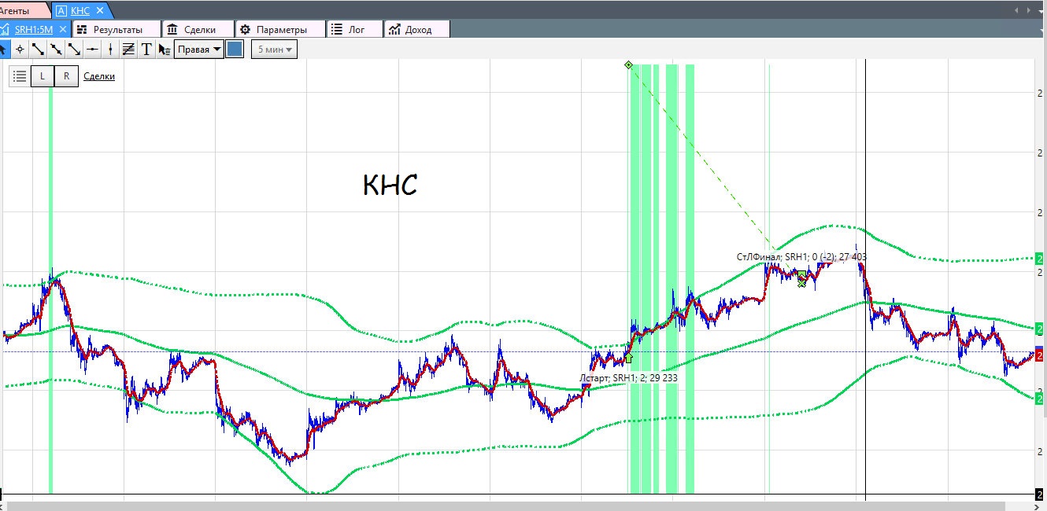This screenshot has width=1047, height=511.
Task: Open the chart list icon button
Action: [20, 76]
